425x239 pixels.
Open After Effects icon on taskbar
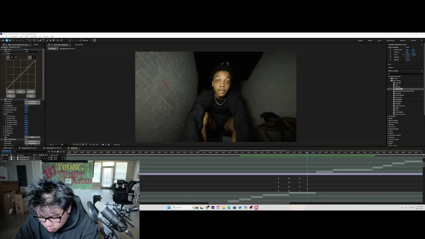pos(213,207)
